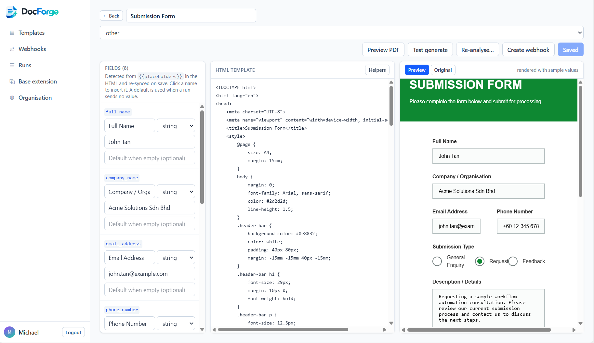Click the Create webhook button
Screen dimensions: 594x343
point(528,50)
